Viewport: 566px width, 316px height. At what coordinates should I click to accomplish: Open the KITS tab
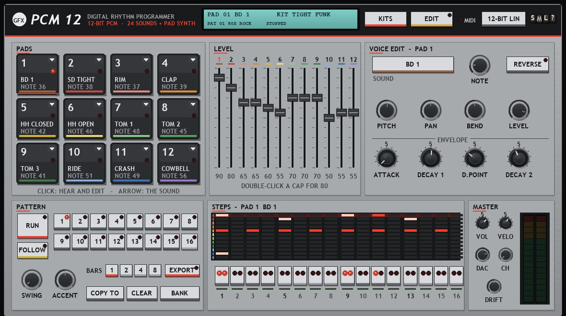pos(385,19)
